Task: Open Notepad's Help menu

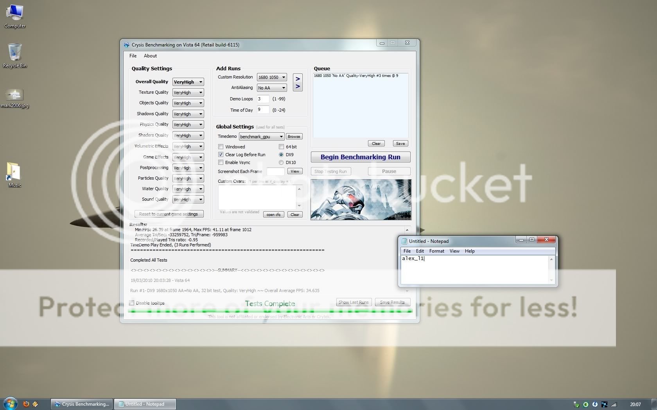Action: click(x=470, y=251)
